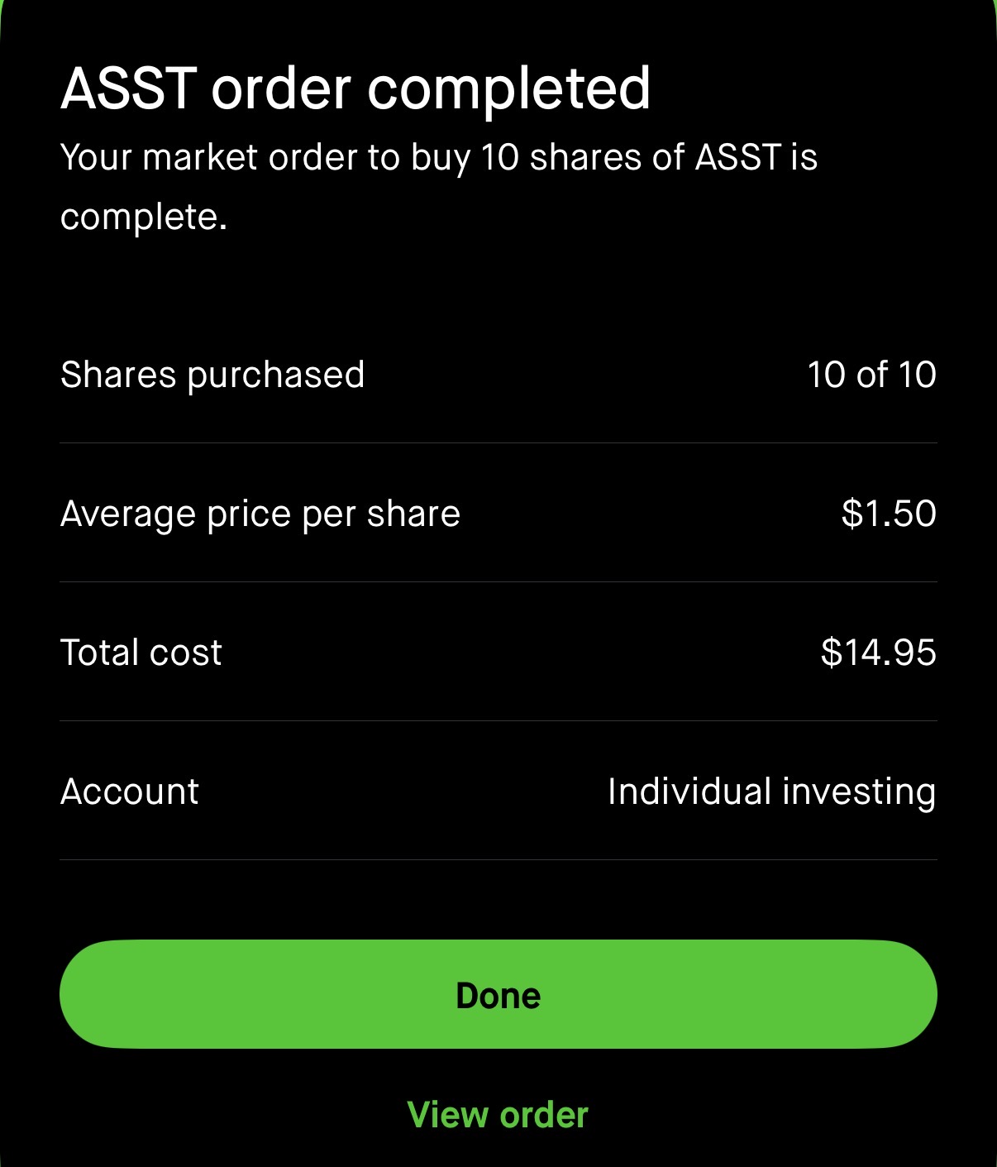Image resolution: width=997 pixels, height=1167 pixels.
Task: Select the "Account" row label
Action: [x=130, y=792]
